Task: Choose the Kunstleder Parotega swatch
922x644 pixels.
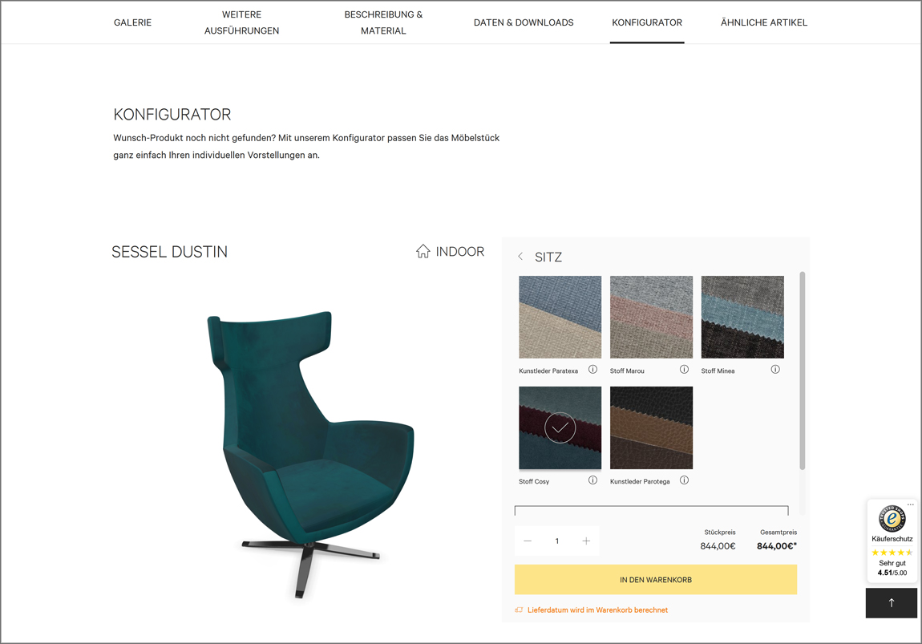Action: 651,427
